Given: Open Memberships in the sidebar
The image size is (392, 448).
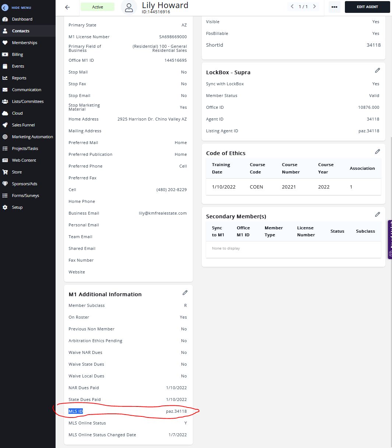Looking at the screenshot, I should (24, 43).
